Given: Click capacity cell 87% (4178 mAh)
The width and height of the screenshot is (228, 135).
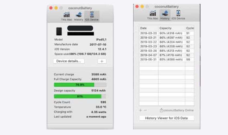Looking at the screenshot, I should [x=171, y=55].
